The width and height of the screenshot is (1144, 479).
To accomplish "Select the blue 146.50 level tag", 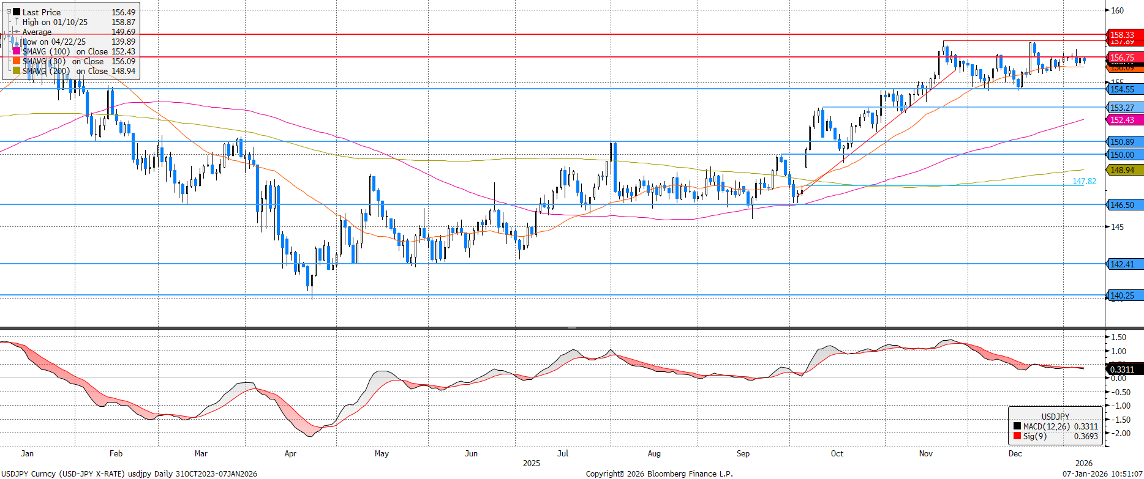I will coord(1123,205).
